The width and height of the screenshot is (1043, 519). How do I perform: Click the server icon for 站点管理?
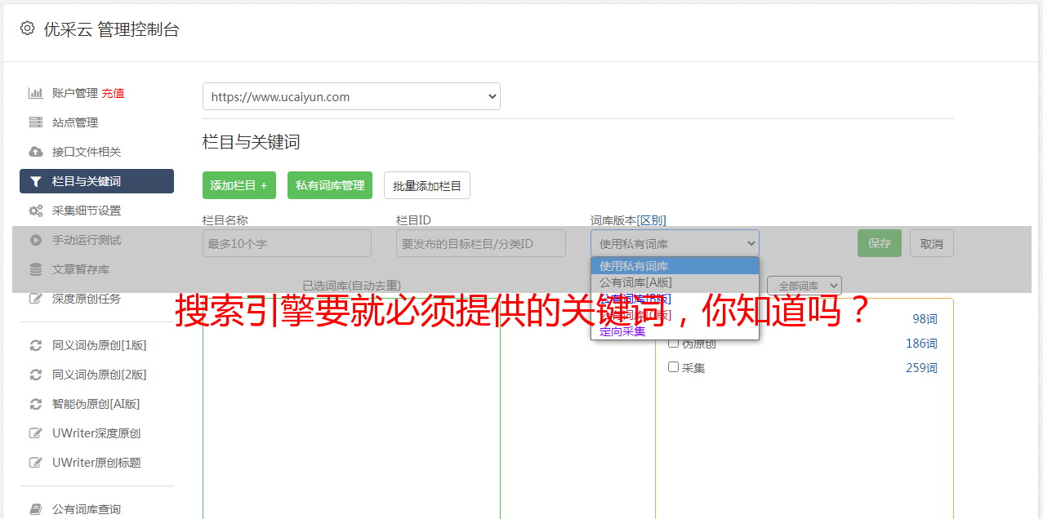35,122
